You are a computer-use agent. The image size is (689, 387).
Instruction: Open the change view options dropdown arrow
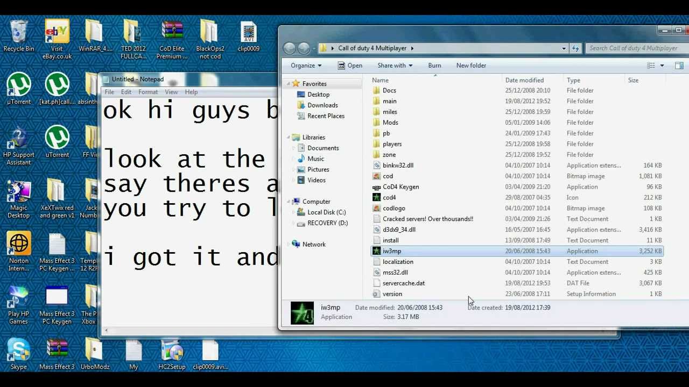[662, 66]
